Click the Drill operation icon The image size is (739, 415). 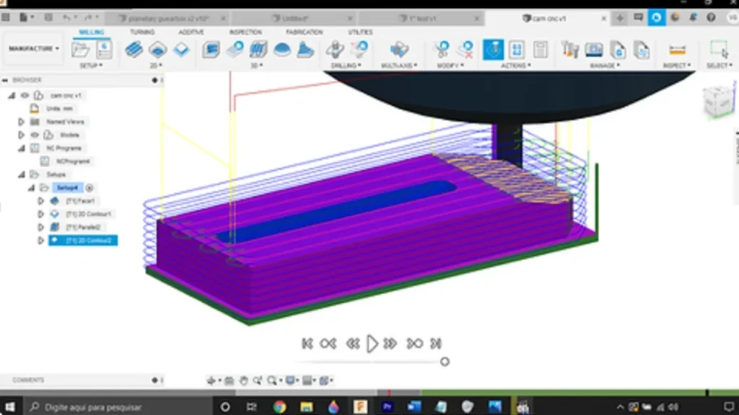[334, 49]
